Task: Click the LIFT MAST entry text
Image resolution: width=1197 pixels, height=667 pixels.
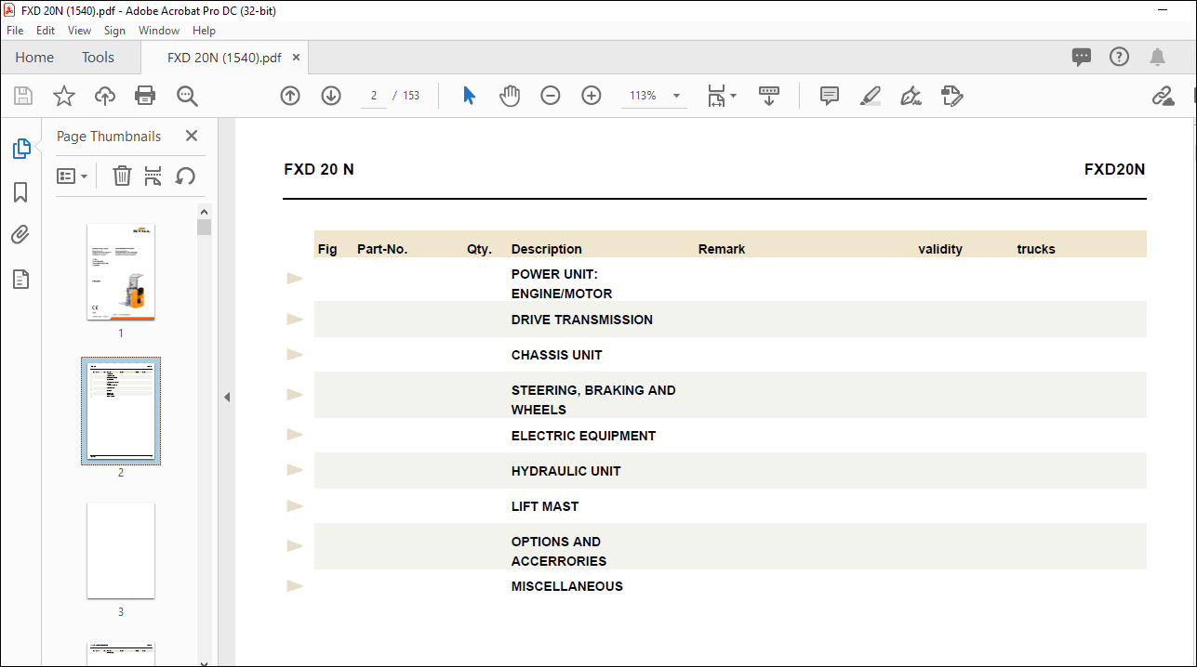Action: point(545,506)
